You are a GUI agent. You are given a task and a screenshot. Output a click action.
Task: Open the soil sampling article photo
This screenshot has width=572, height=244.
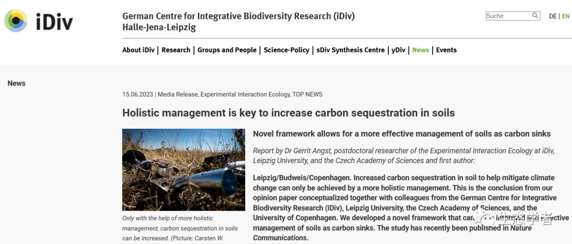183,170
